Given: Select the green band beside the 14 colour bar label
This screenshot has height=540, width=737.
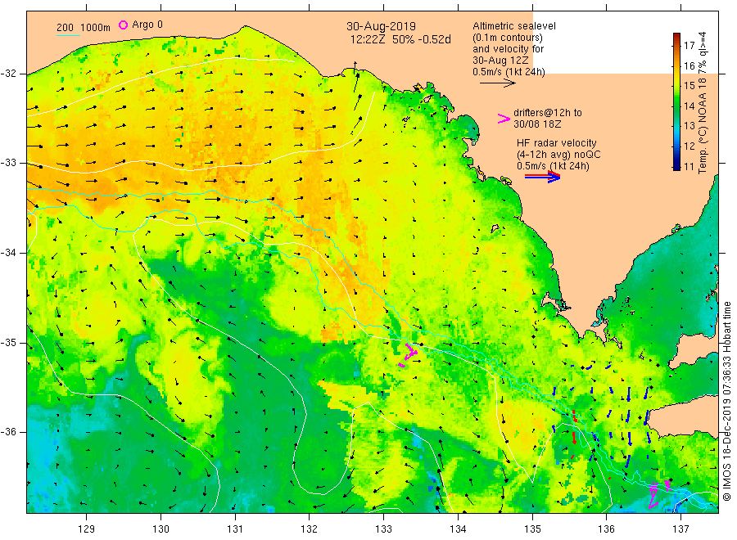Looking at the screenshot, I should pos(676,106).
